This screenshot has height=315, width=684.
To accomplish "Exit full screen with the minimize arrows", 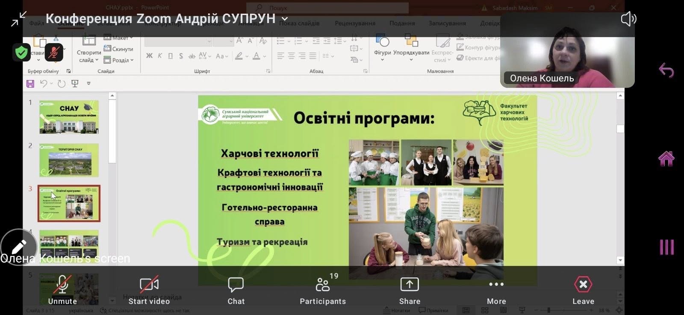I will [18, 19].
